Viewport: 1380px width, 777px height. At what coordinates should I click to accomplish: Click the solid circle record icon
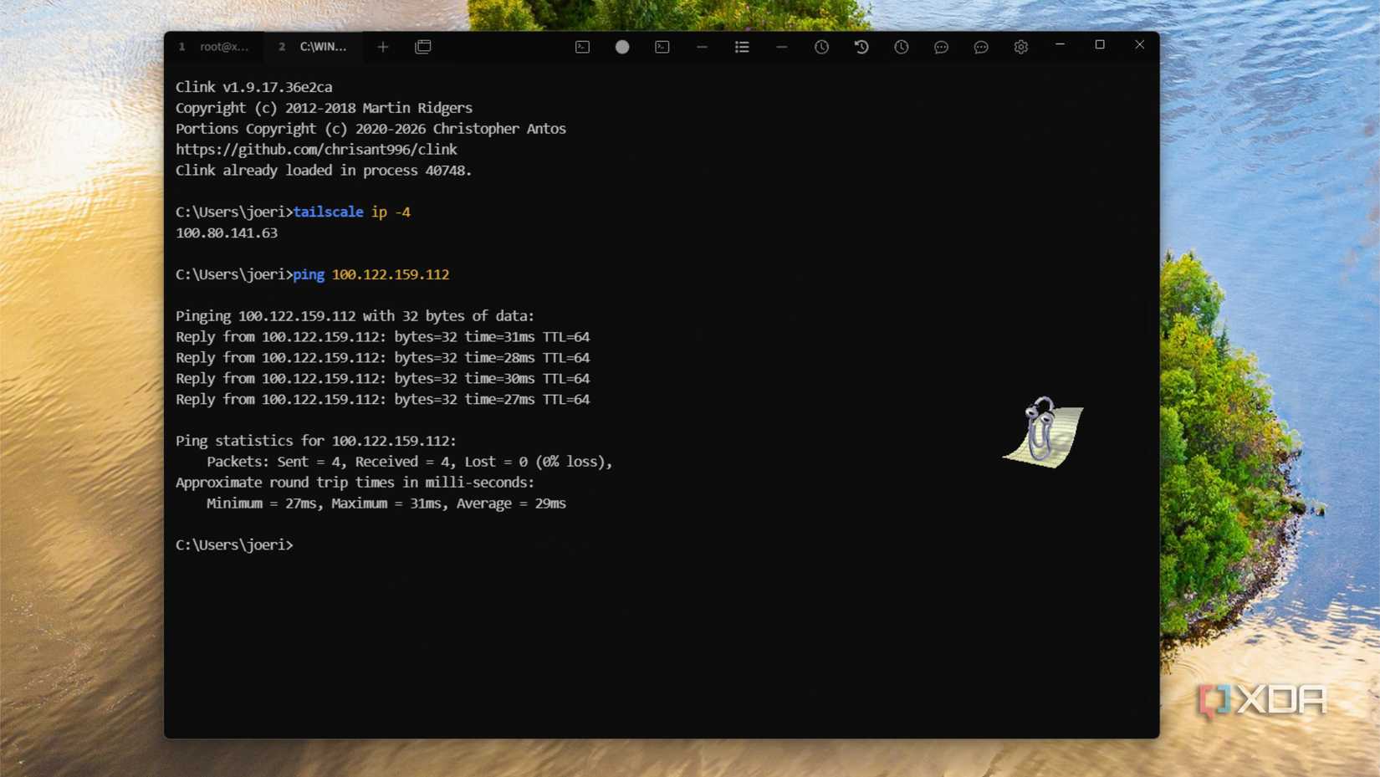pos(622,47)
